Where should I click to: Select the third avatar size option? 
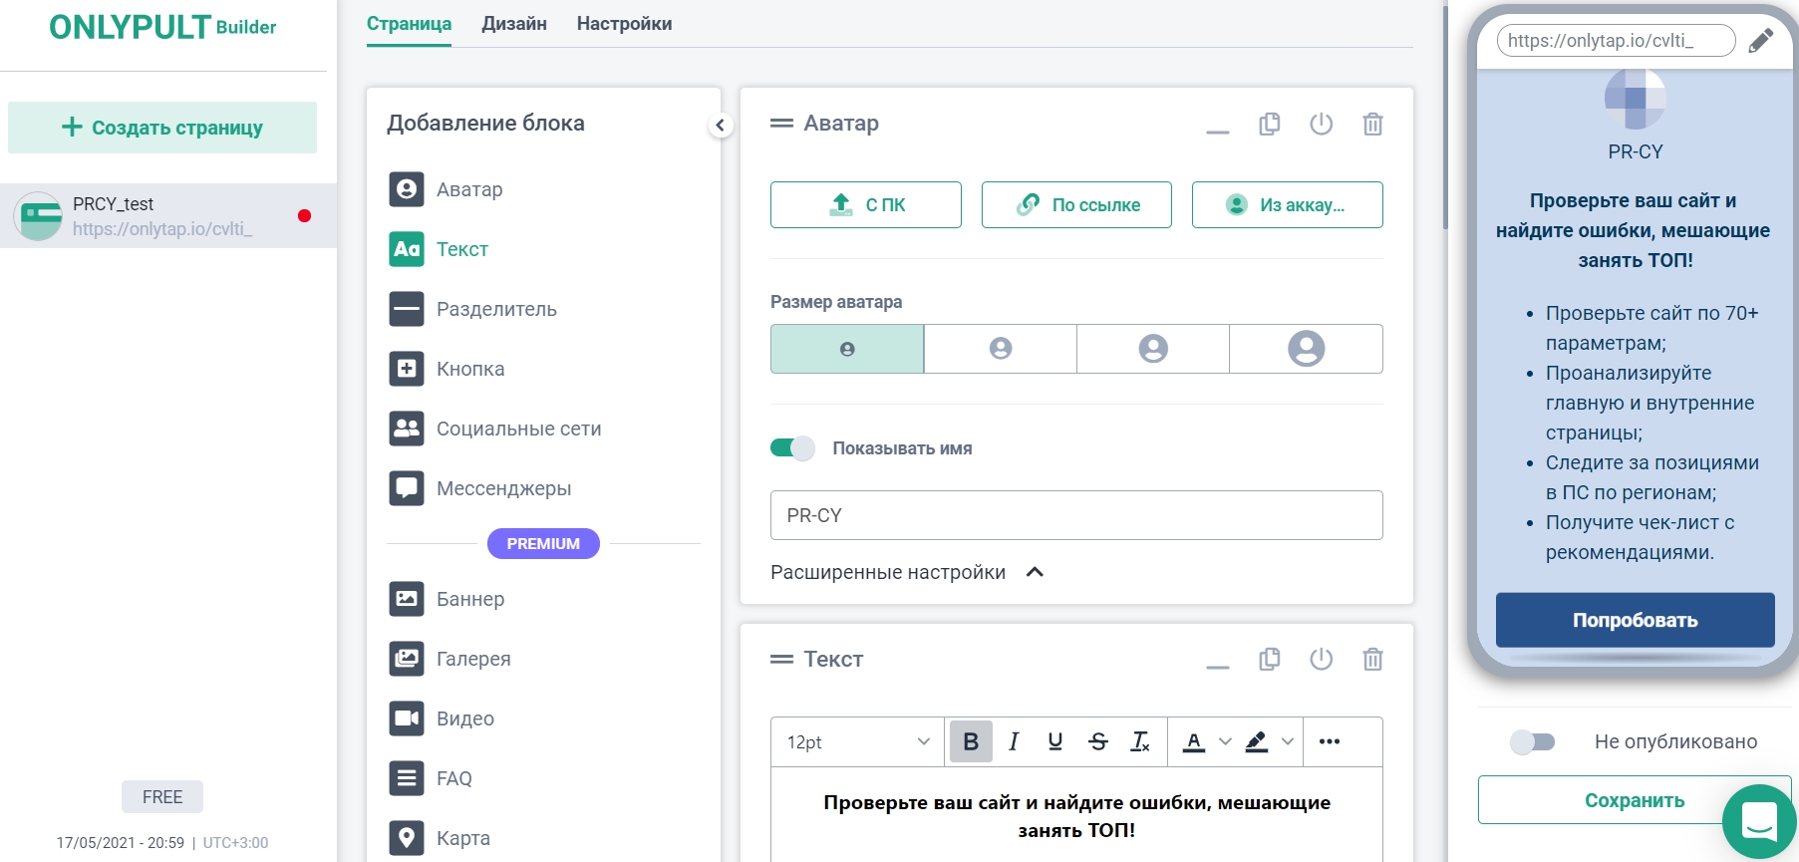click(1153, 349)
